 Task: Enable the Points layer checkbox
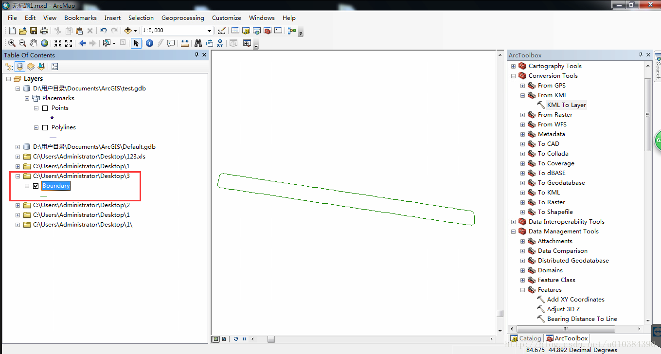[x=45, y=108]
